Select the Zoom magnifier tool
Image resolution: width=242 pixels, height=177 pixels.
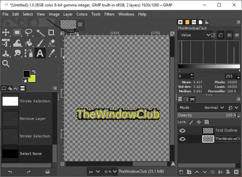coord(6,63)
